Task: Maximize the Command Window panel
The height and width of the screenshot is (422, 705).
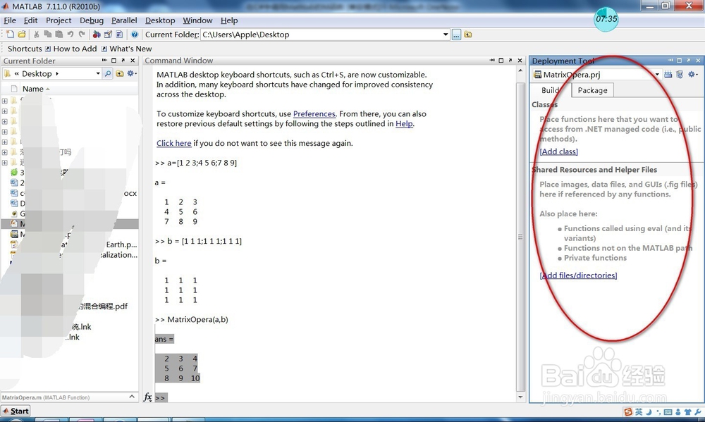Action: point(501,60)
